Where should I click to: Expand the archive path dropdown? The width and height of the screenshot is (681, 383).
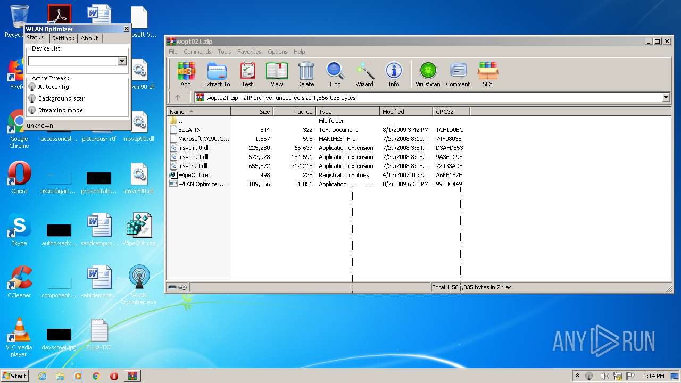pos(666,97)
